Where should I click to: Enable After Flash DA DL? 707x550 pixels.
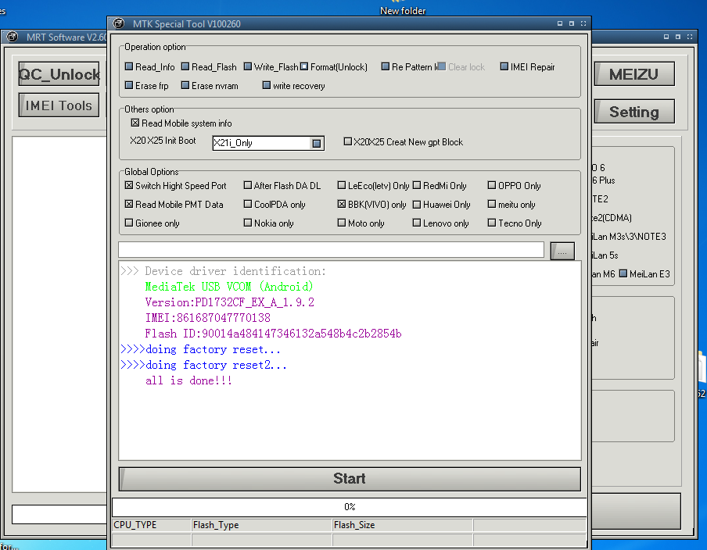click(248, 185)
